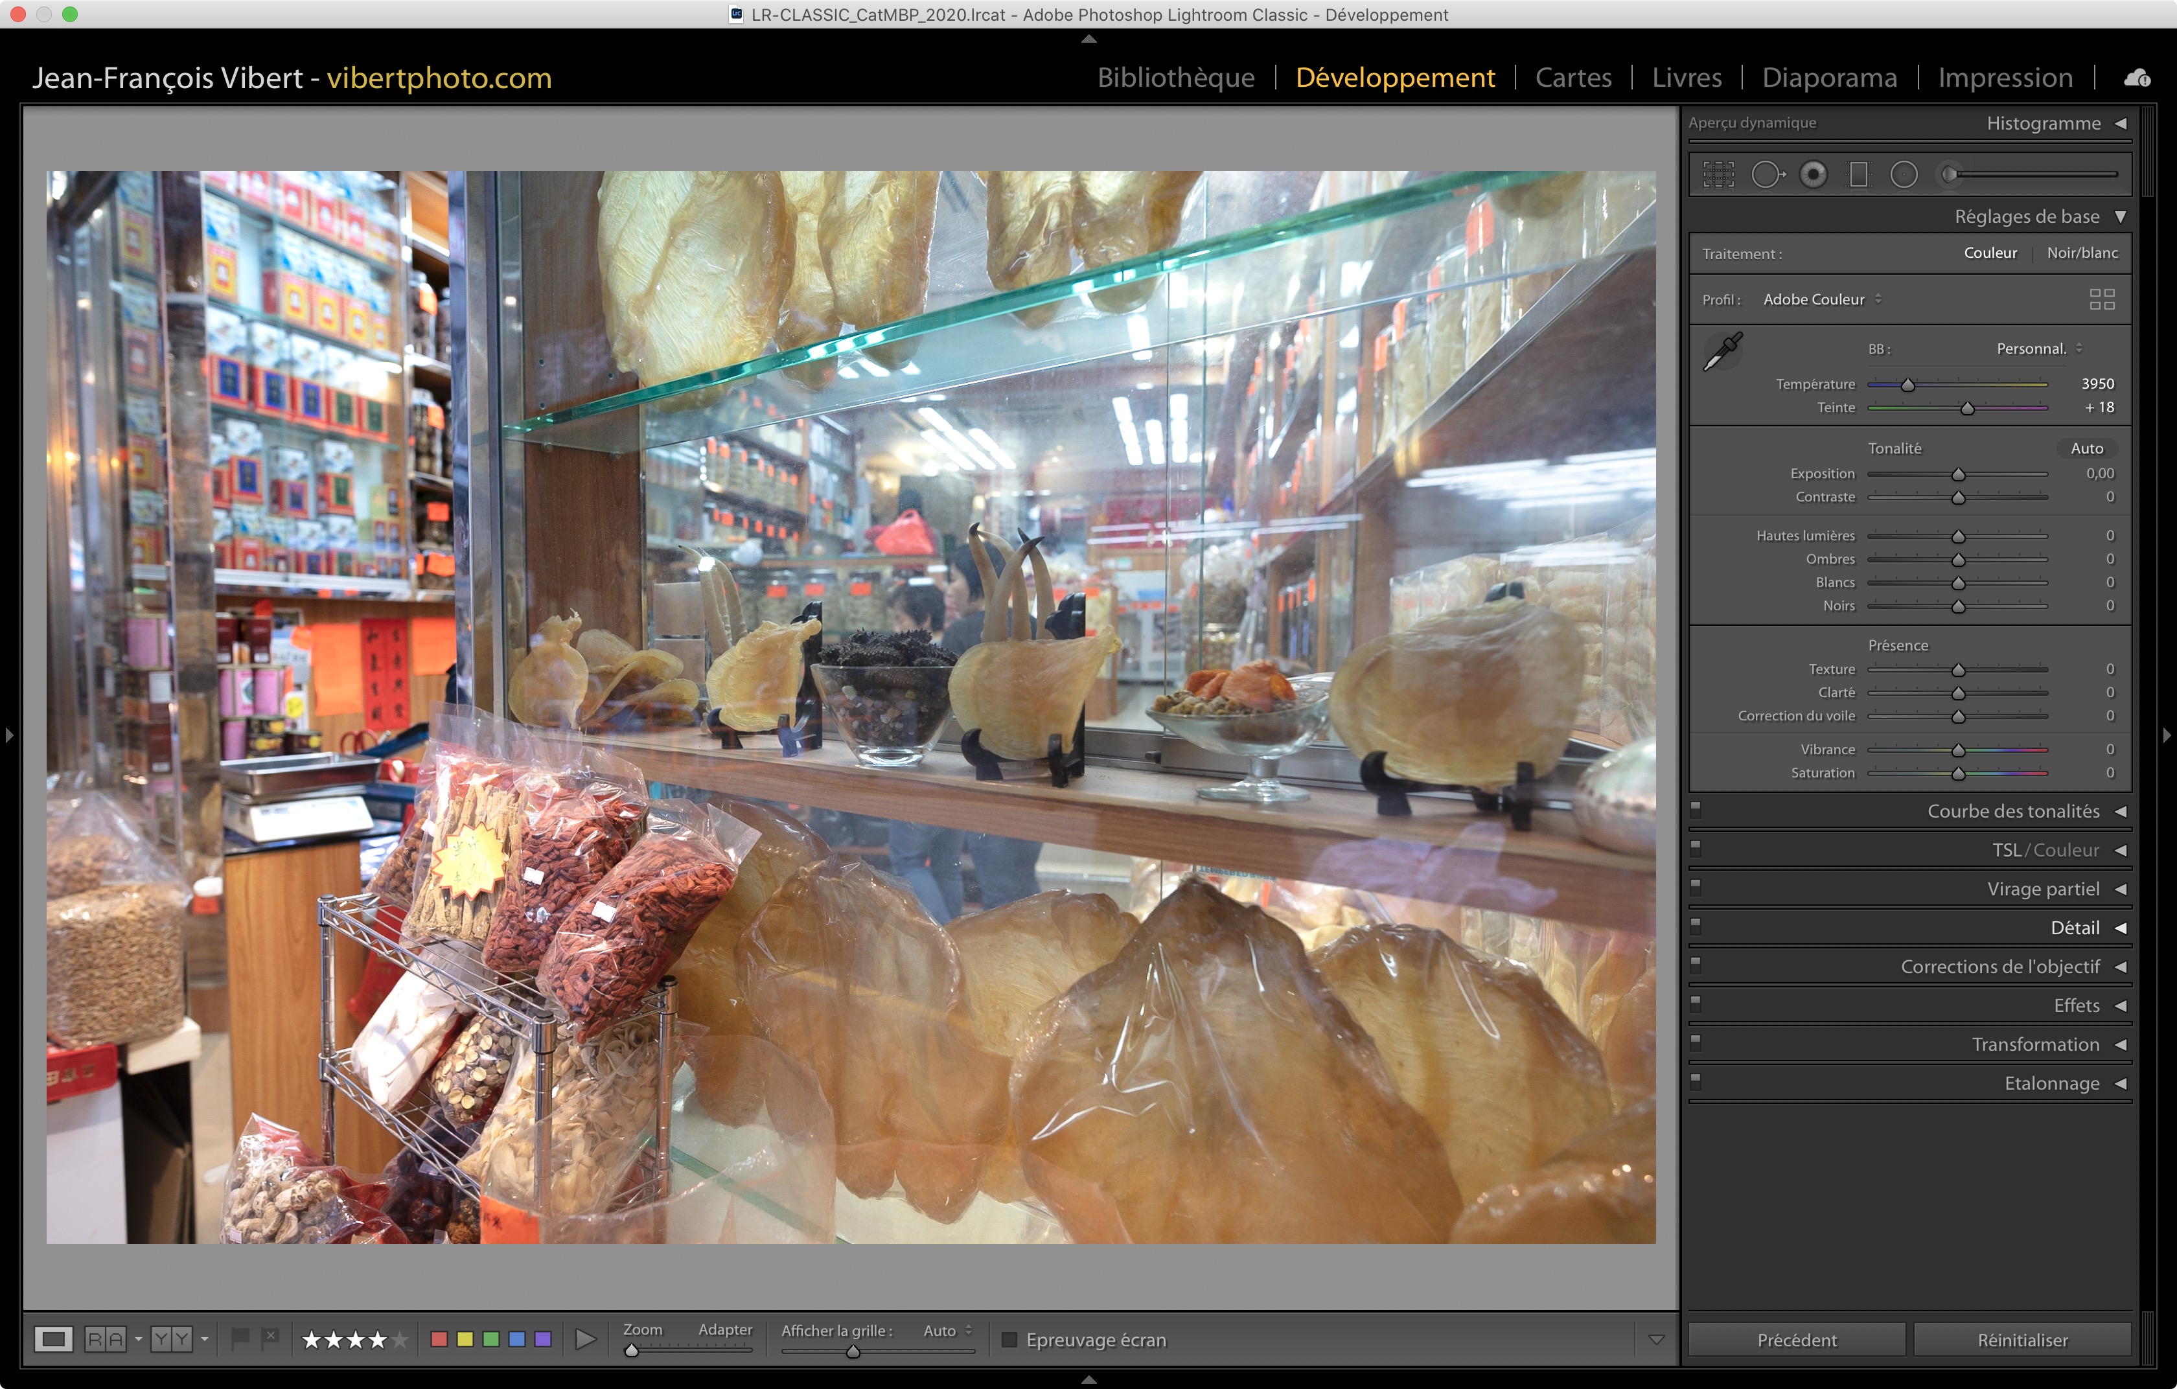Apply the red color label swatch

click(439, 1338)
